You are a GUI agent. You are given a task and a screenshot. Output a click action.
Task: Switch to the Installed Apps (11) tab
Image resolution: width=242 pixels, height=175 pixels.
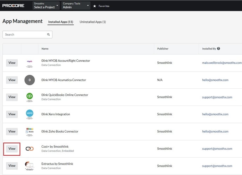coord(60,22)
